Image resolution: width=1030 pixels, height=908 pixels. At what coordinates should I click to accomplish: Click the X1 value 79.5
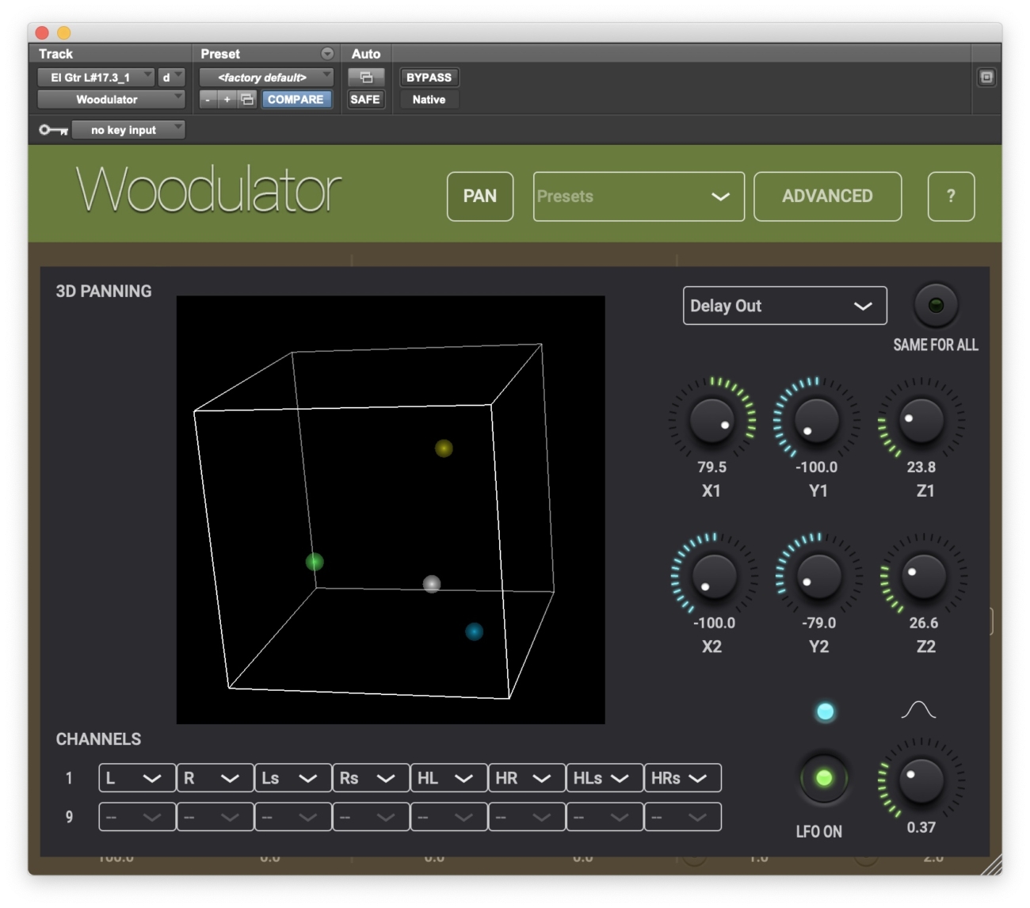coord(711,467)
